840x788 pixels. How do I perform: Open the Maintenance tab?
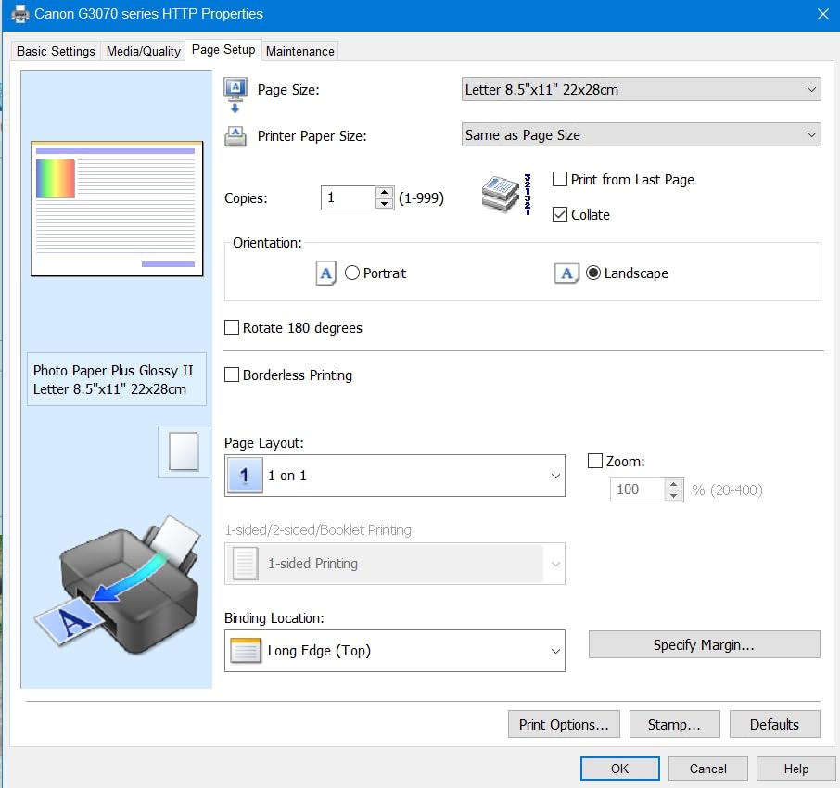click(300, 51)
